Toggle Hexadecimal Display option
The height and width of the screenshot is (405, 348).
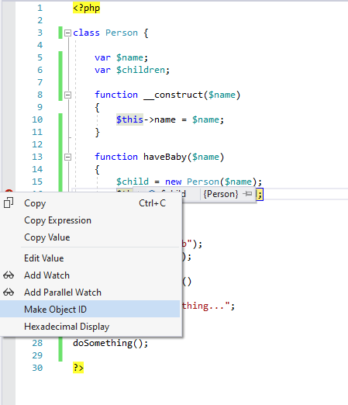tap(90, 327)
